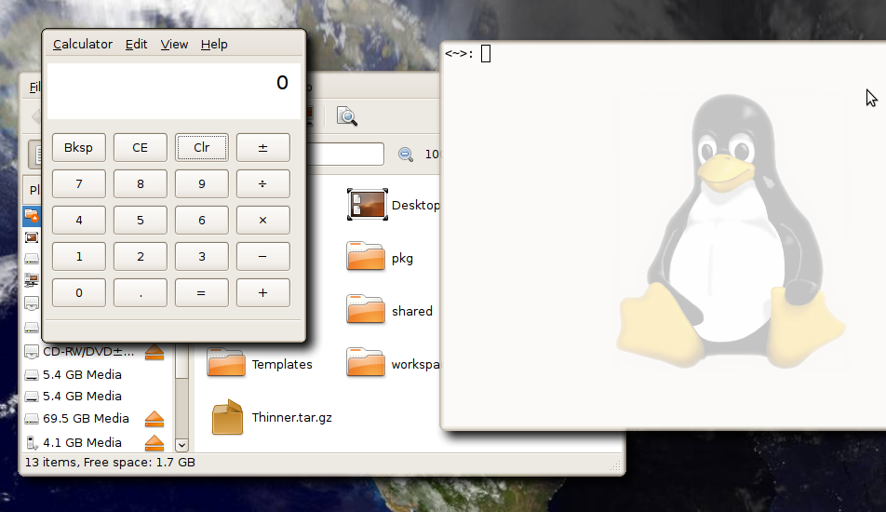Image resolution: width=886 pixels, height=512 pixels.
Task: Open the Help menu in Calculator
Action: pyautogui.click(x=214, y=44)
